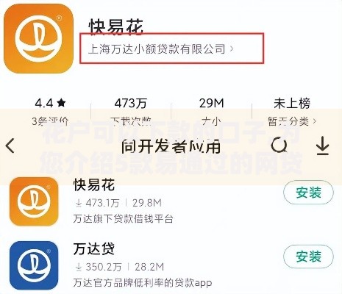This screenshot has width=342, height=294.
Task: Tap the search magnifier icon
Action: tap(279, 146)
